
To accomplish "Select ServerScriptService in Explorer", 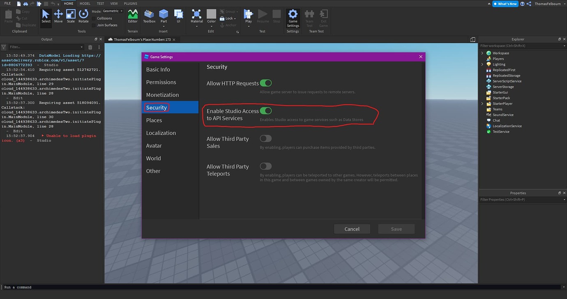I will pos(507,81).
